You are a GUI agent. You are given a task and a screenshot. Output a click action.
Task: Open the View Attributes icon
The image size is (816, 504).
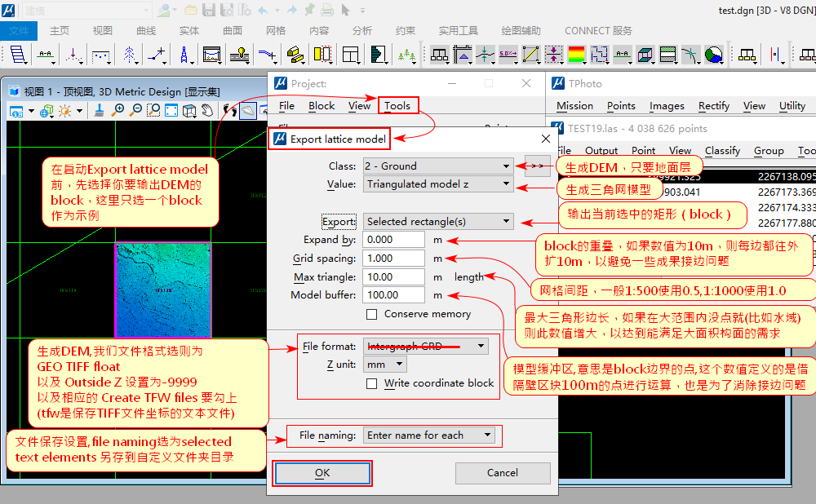click(16, 111)
